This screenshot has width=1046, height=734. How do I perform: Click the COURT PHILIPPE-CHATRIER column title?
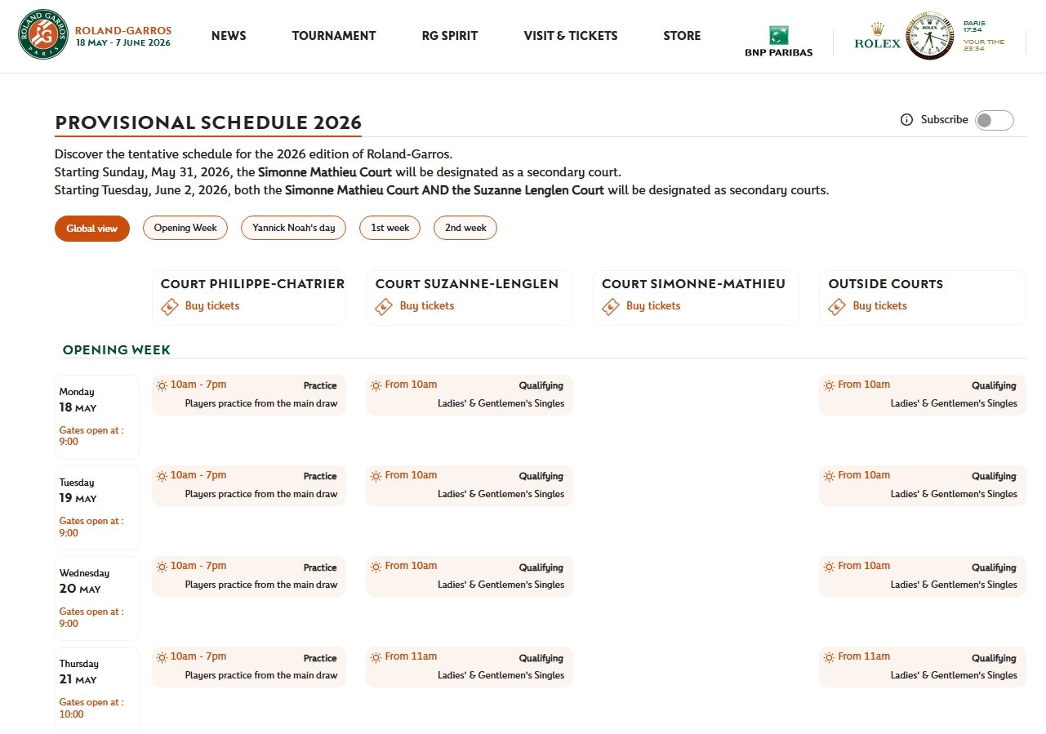pyautogui.click(x=252, y=284)
